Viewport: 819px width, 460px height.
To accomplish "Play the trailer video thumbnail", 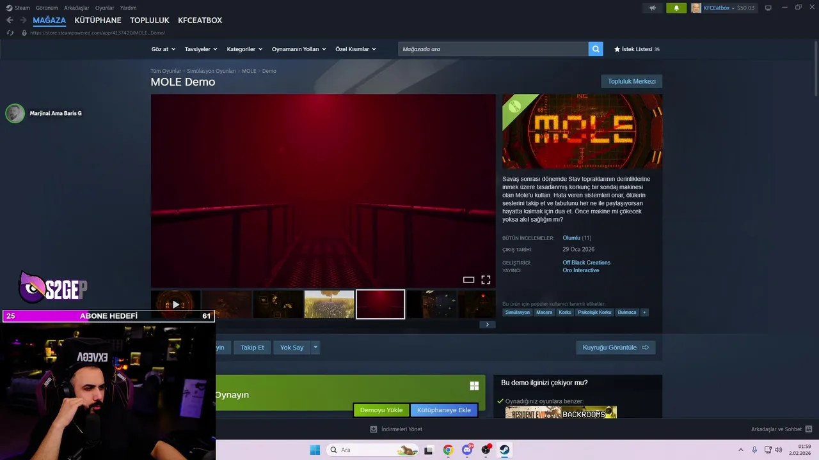I will [176, 304].
